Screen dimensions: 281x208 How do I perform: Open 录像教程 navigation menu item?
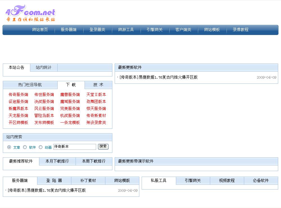click(241, 30)
